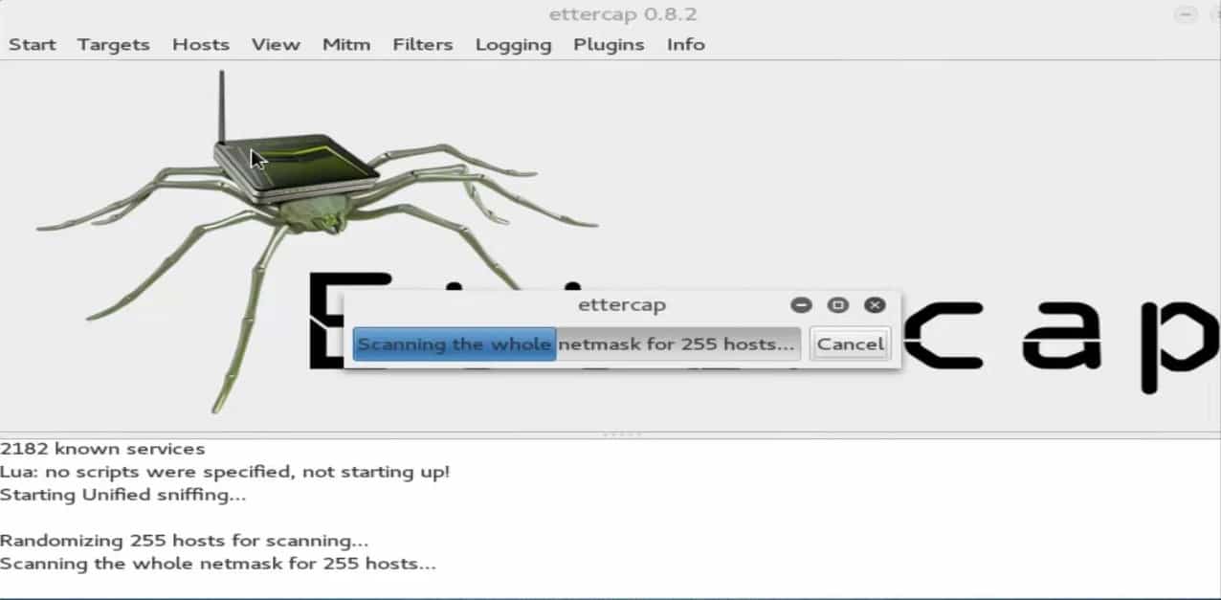Click the pane divider handle above log
Screen dimensions: 1221x600
coord(621,434)
